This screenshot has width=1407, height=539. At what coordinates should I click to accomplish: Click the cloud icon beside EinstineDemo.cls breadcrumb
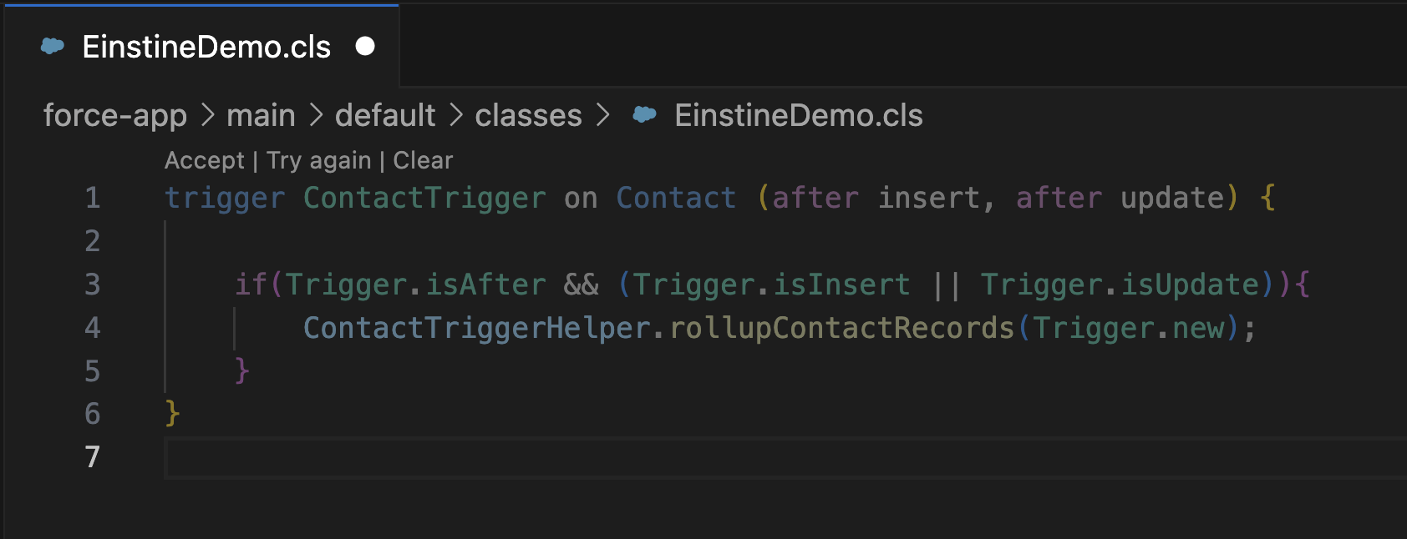click(643, 116)
